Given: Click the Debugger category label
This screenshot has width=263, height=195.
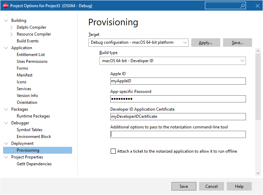Looking at the screenshot, I should point(20,123).
